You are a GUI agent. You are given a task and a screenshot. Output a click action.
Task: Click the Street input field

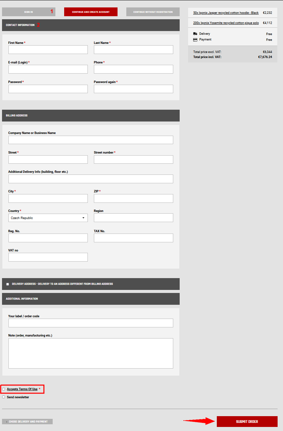[48, 159]
